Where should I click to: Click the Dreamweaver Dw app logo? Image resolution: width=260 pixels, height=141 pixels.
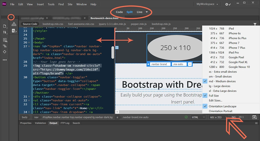(x=4, y=4)
